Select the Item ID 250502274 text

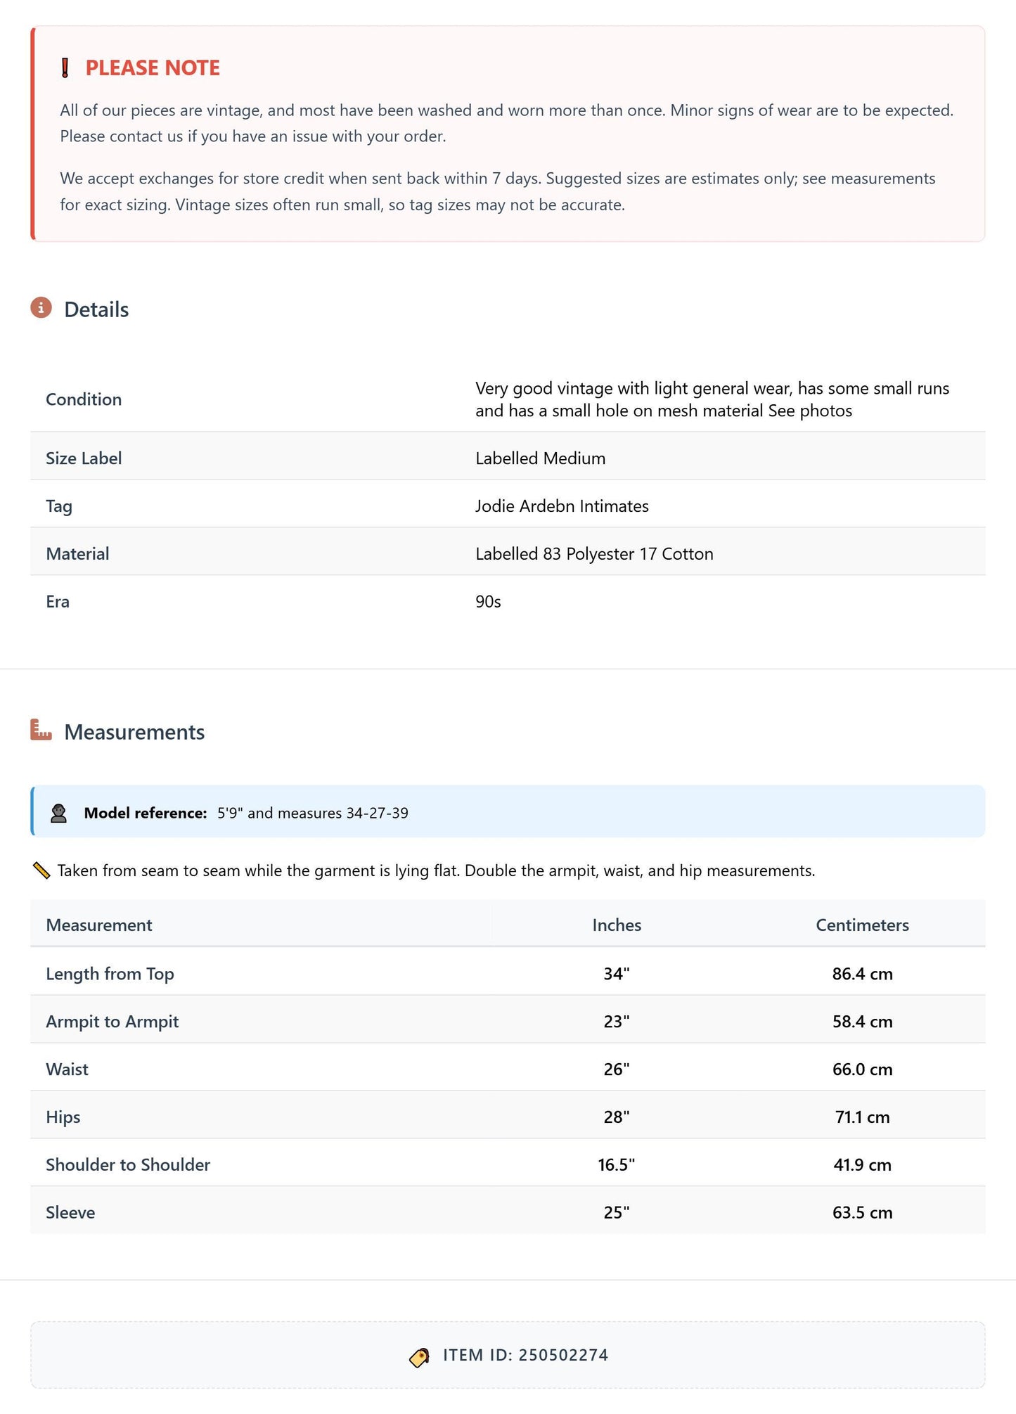(x=525, y=1355)
